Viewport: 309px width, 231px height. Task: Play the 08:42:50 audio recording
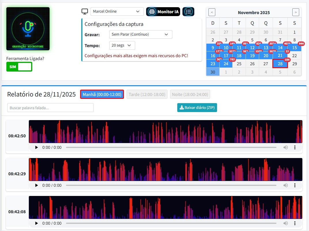pos(36,147)
